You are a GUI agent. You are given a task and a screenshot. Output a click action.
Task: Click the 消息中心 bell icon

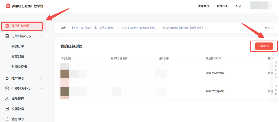click(x=7, y=119)
